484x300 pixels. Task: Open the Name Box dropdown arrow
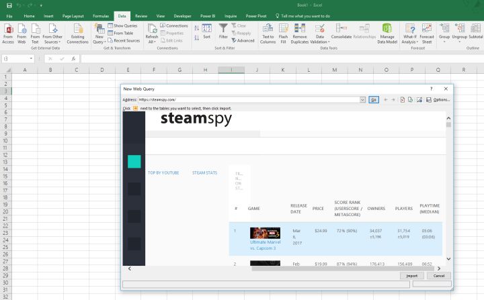31,58
